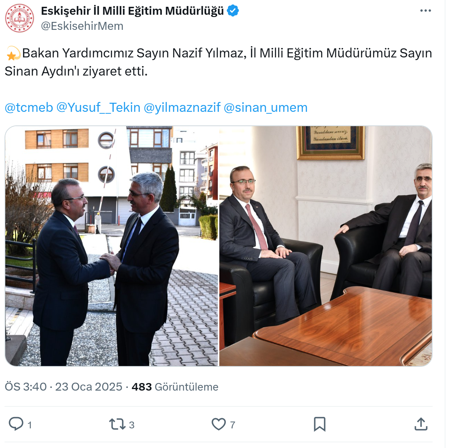The image size is (453, 448).
Task: Bookmark this post with the bookmark icon
Action: [x=320, y=424]
